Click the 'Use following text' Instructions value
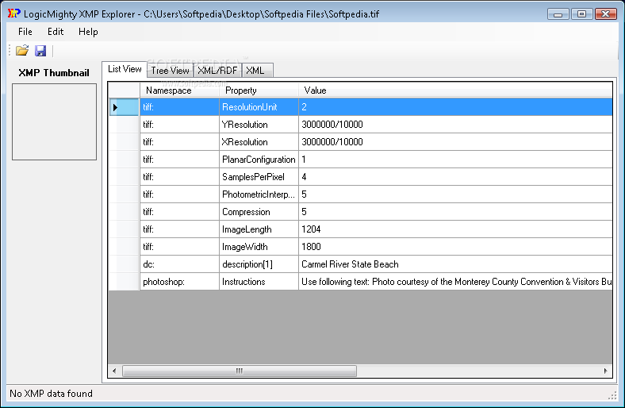Image resolution: width=625 pixels, height=408 pixels. pyautogui.click(x=455, y=282)
